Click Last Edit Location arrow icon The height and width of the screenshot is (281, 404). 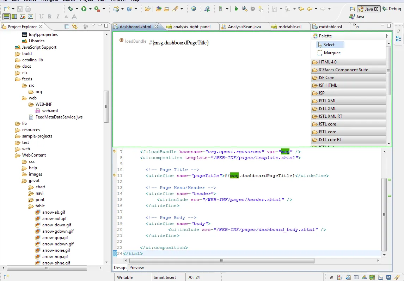(x=301, y=9)
